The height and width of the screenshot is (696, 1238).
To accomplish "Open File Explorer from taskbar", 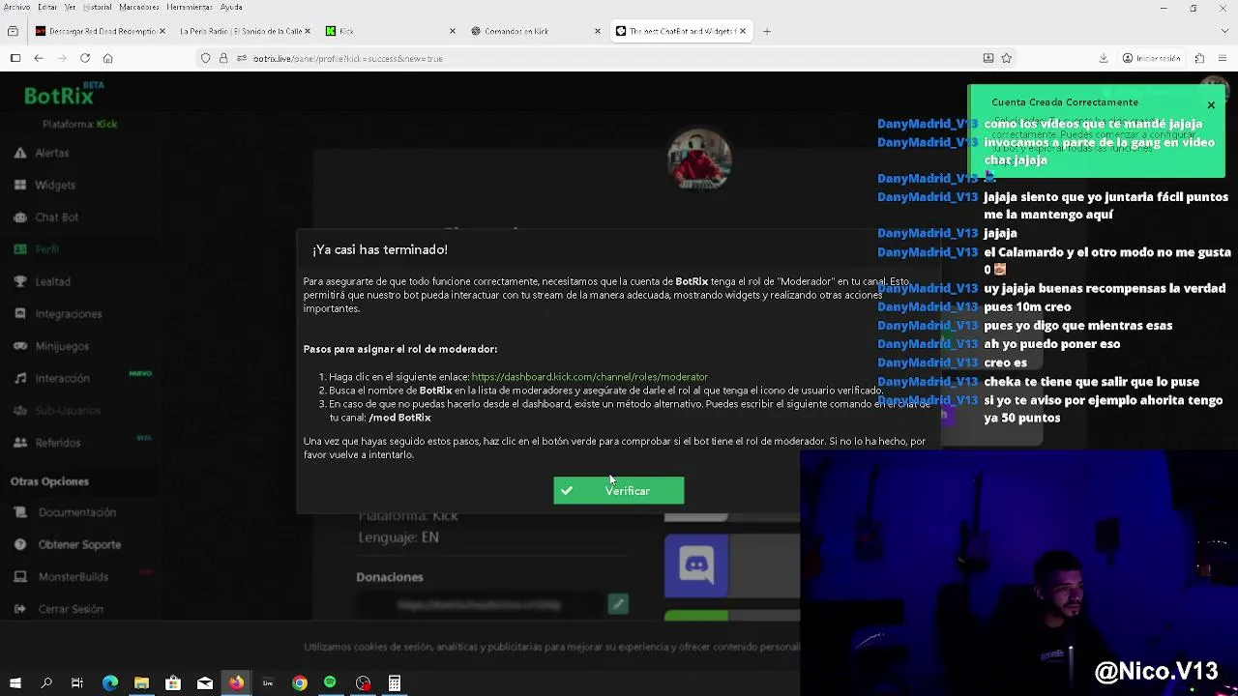I will coord(141,683).
